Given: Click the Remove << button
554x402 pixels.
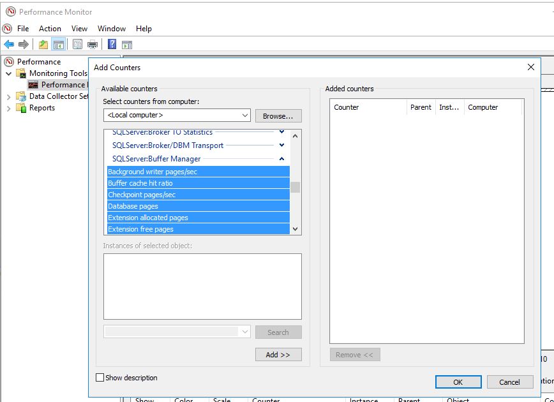Looking at the screenshot, I should 355,355.
